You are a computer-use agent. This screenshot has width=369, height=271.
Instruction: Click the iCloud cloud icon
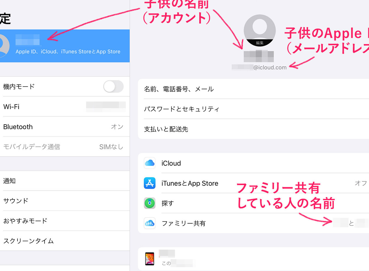150,163
